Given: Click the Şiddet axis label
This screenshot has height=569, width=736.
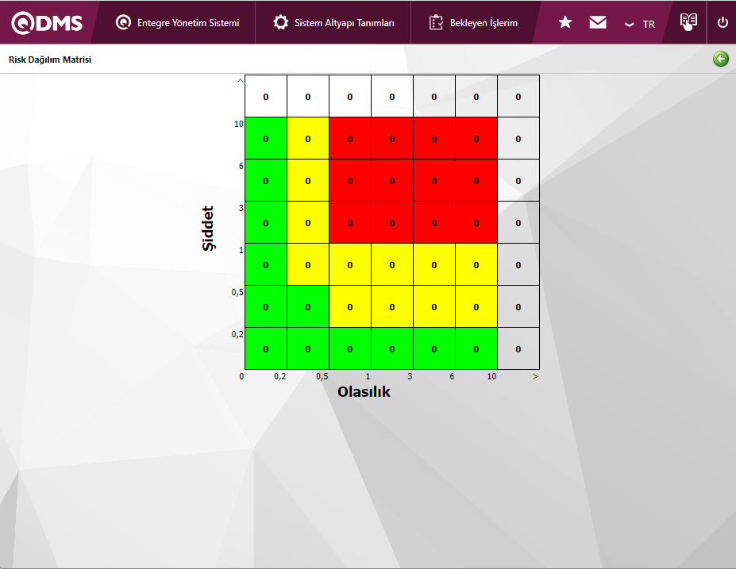Looking at the screenshot, I should coord(208,229).
